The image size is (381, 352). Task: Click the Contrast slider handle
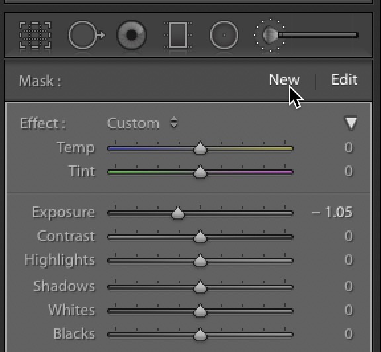coord(200,236)
